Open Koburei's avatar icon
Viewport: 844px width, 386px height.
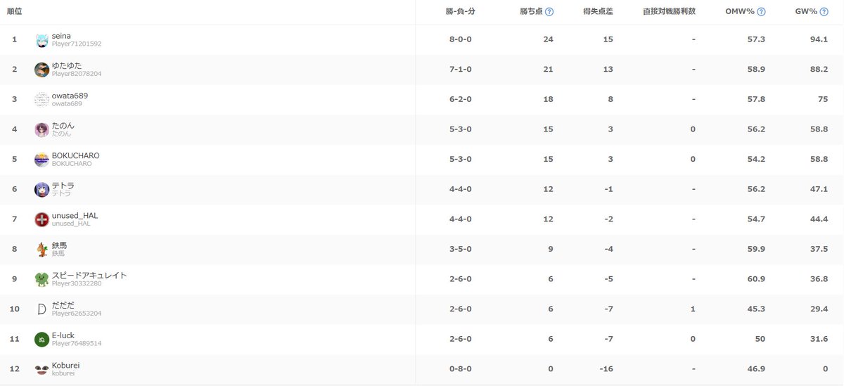tap(42, 370)
